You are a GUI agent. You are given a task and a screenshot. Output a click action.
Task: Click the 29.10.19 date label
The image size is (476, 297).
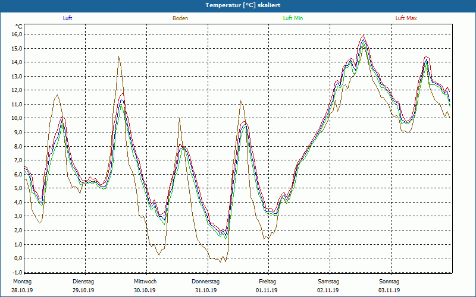(83, 290)
